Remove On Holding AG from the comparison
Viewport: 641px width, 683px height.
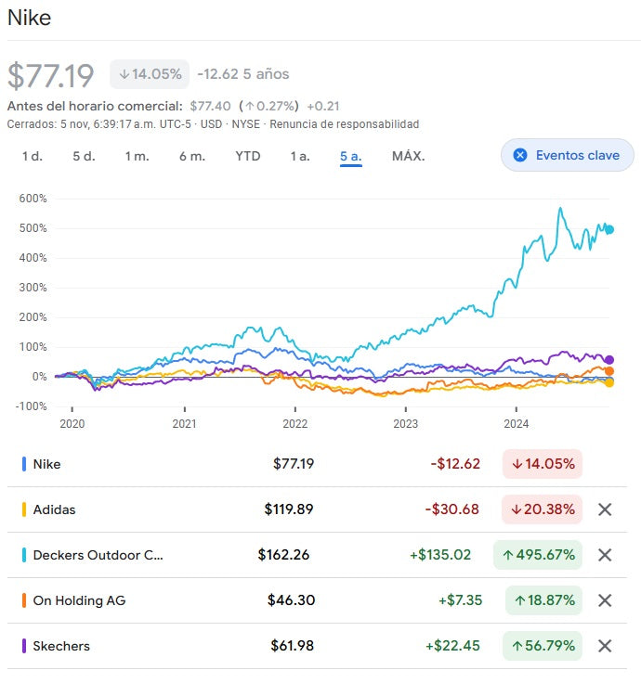pyautogui.click(x=605, y=600)
